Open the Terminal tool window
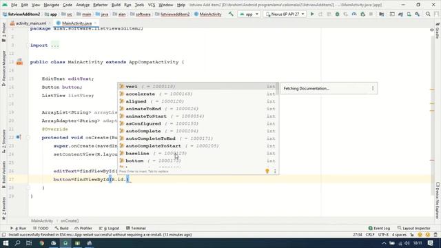Image resolution: width=441 pixels, height=248 pixels. [136, 228]
